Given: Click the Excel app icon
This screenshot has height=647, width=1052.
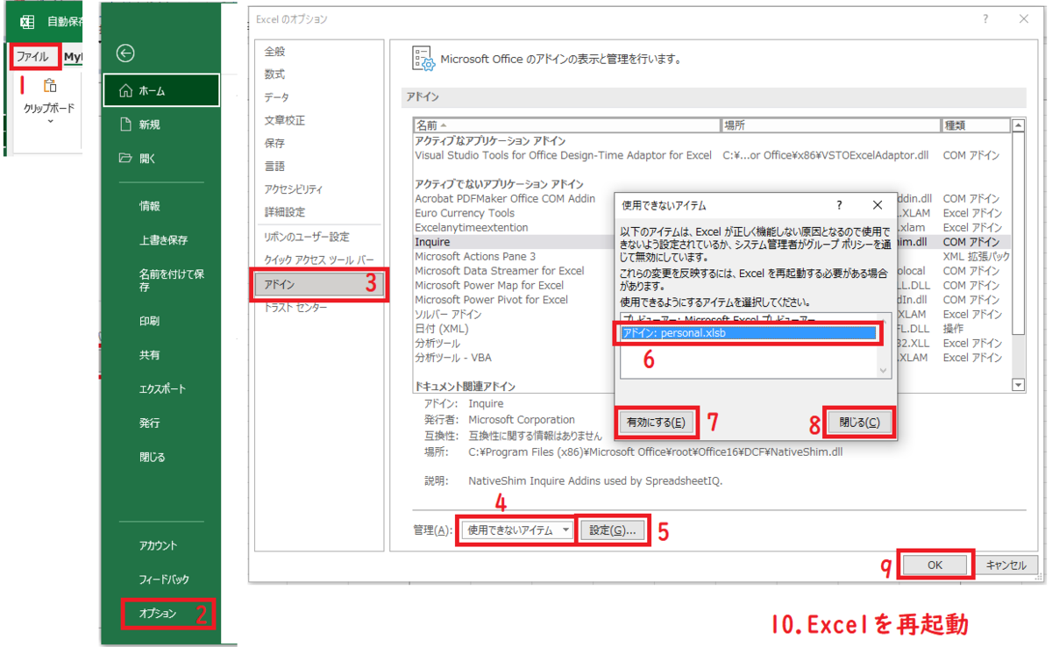Looking at the screenshot, I should click(27, 22).
